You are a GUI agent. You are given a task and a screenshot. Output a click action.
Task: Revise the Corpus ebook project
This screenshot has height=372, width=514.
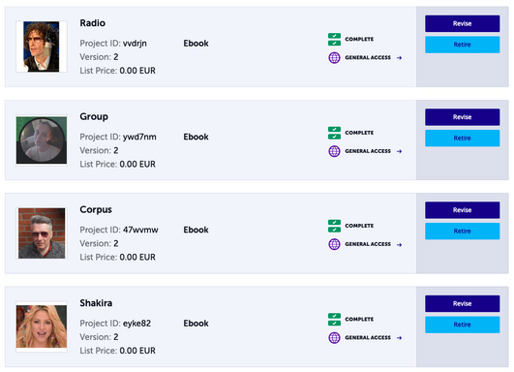[x=462, y=210]
